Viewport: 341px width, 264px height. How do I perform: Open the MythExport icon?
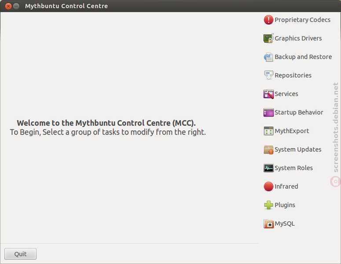point(268,131)
